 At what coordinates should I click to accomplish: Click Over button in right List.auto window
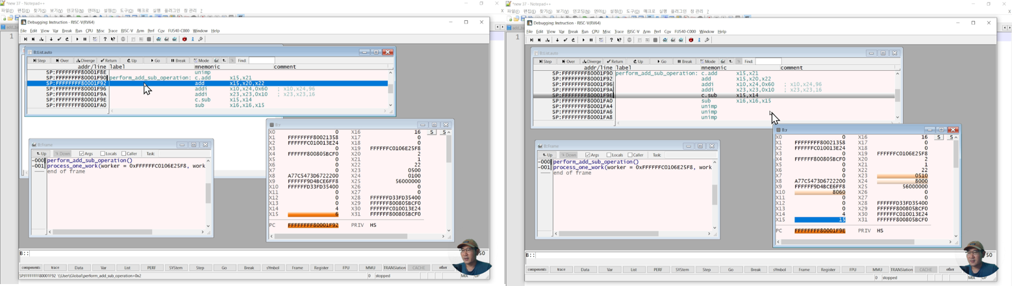click(x=567, y=61)
